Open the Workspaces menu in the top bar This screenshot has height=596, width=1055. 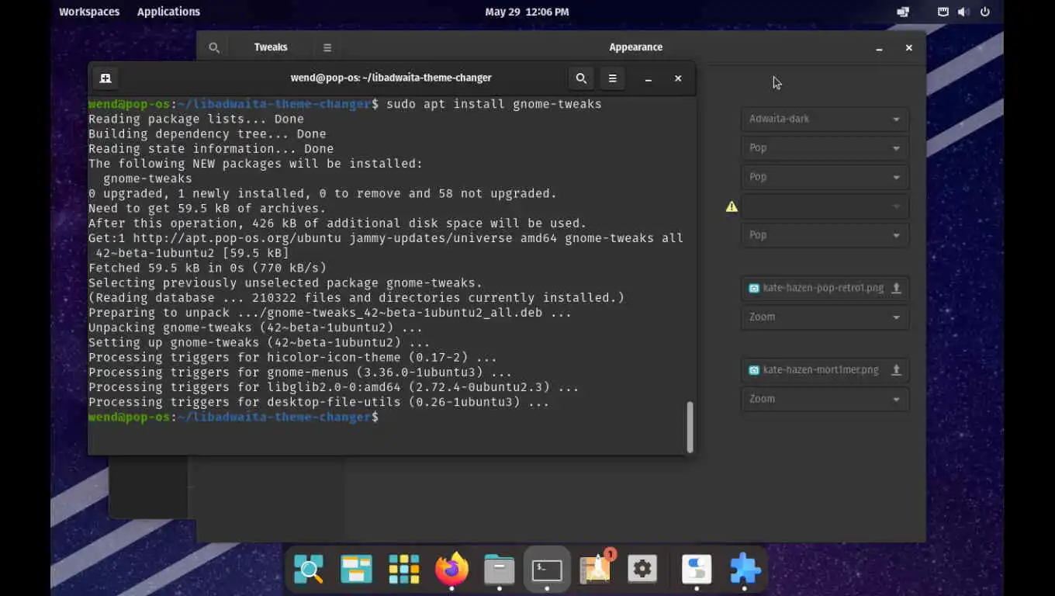[x=89, y=12]
